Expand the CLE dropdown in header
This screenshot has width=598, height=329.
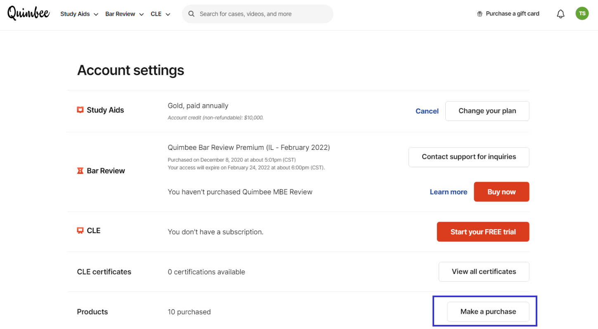click(x=161, y=14)
